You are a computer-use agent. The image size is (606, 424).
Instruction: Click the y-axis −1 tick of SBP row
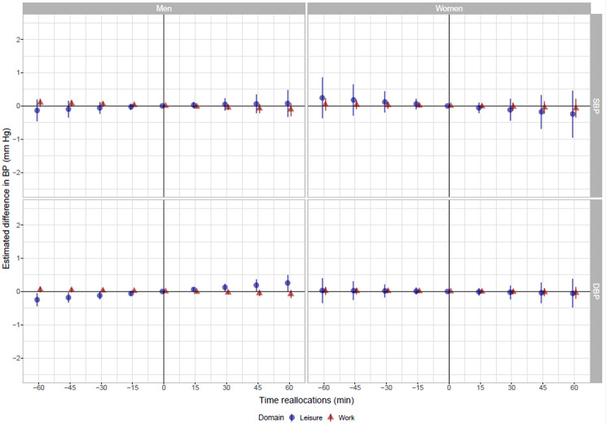pyautogui.click(x=16, y=139)
